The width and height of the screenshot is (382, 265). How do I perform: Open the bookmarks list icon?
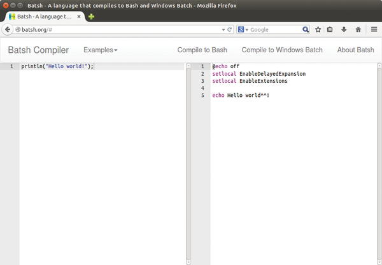(330, 29)
